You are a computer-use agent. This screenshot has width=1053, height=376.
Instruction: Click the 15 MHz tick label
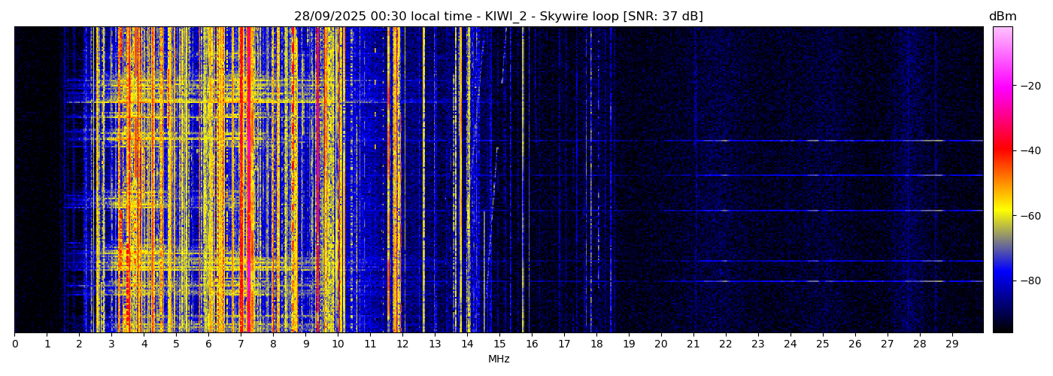tap(499, 344)
